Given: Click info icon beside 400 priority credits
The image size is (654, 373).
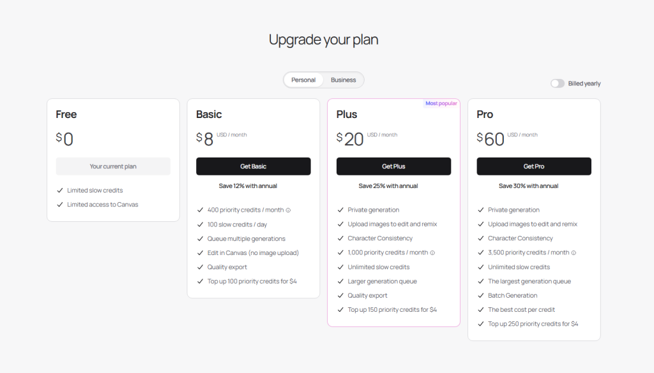Looking at the screenshot, I should [288, 210].
